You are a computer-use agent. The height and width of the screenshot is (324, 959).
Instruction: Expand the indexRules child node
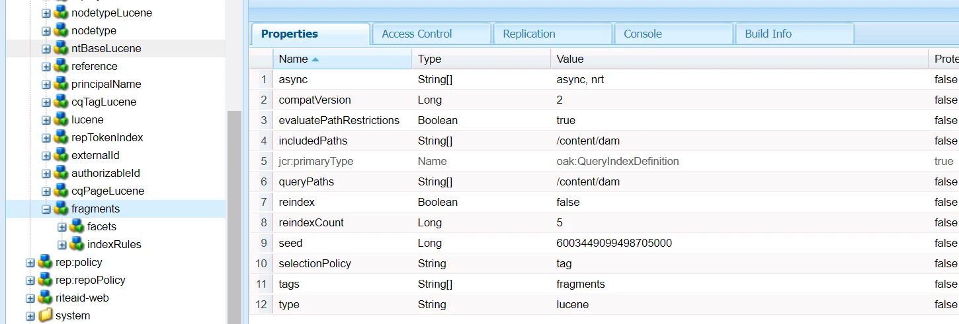pyautogui.click(x=62, y=245)
